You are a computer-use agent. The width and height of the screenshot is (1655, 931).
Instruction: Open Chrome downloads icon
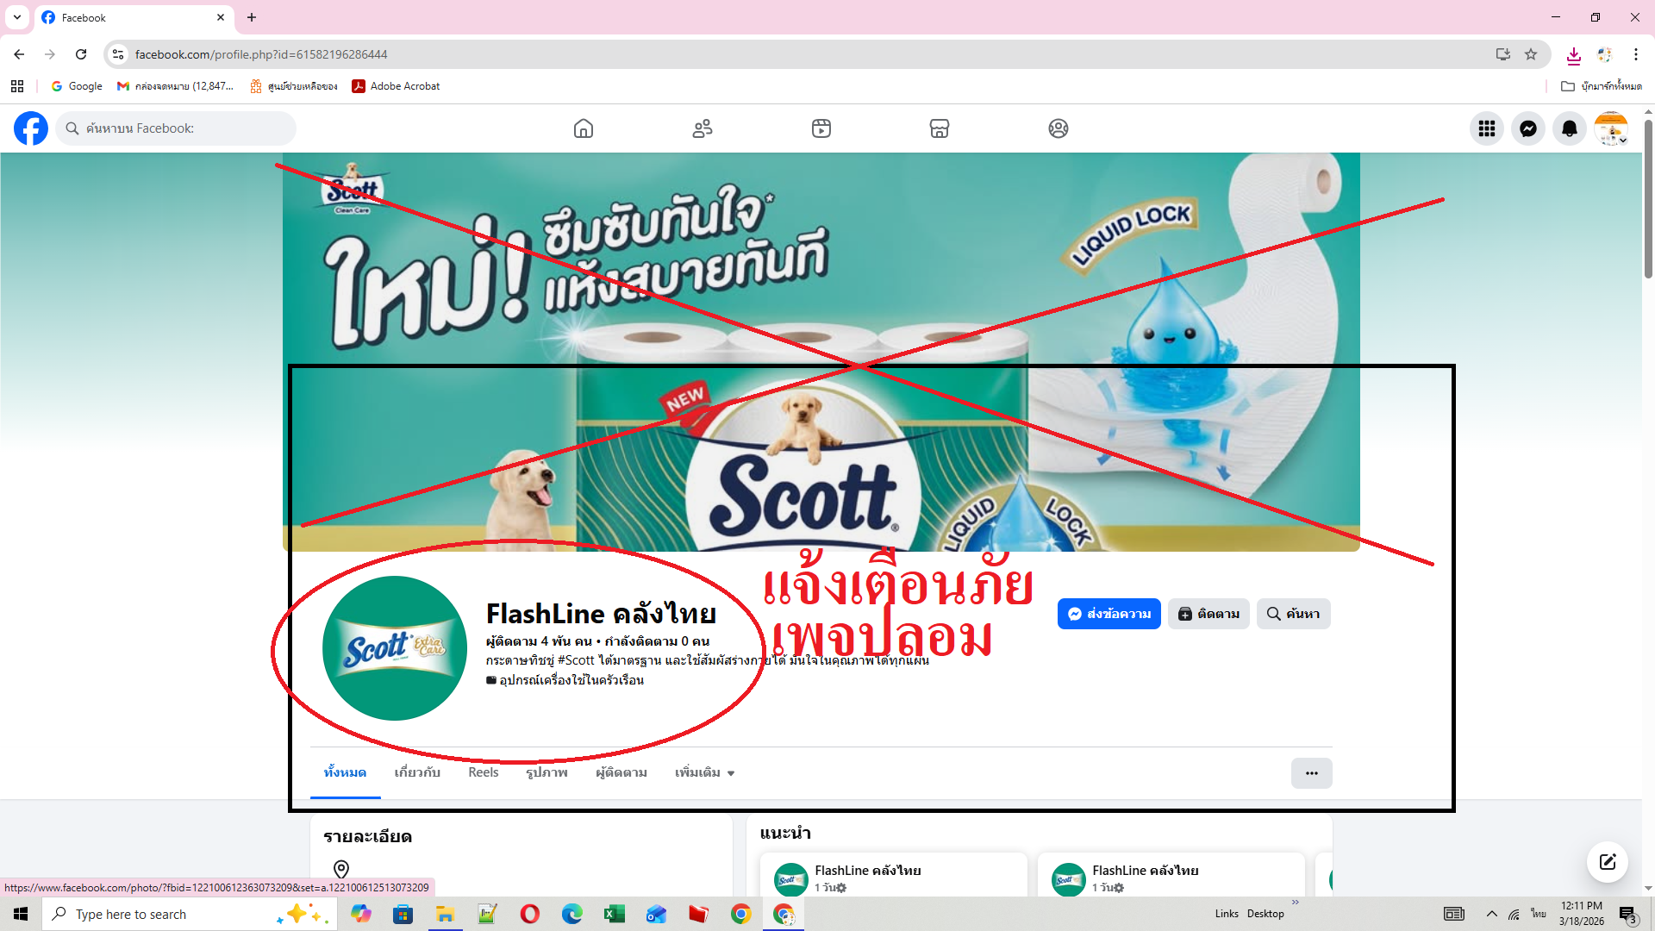tap(1573, 53)
